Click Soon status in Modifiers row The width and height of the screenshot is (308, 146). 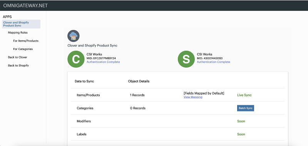coord(241,121)
